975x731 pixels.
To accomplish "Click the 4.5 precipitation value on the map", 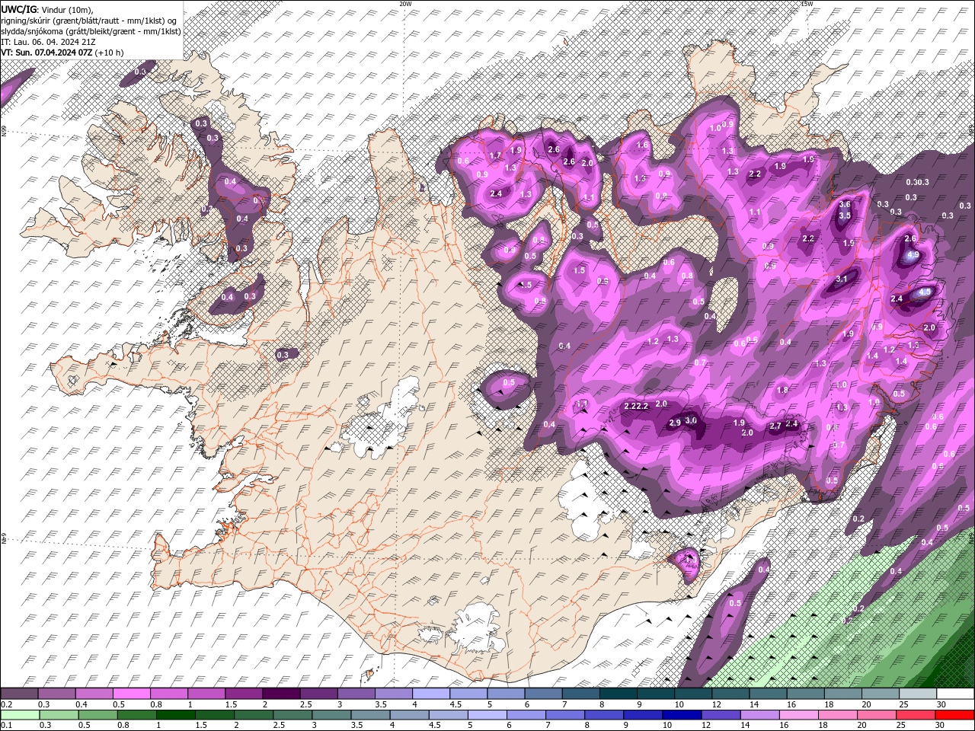I will click(925, 292).
